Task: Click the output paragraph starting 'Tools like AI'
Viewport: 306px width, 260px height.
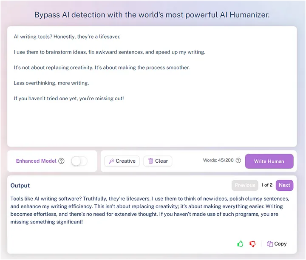Action: point(150,210)
